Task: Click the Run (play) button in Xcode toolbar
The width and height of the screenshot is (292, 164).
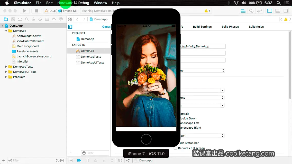Action: pos(25,11)
